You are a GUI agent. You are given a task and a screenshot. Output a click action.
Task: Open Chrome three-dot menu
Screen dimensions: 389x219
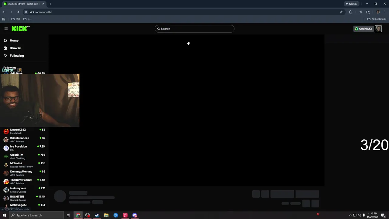click(x=385, y=12)
